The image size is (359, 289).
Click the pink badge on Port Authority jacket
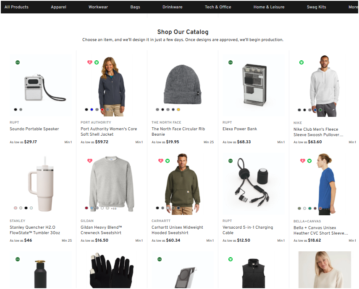coord(89,62)
